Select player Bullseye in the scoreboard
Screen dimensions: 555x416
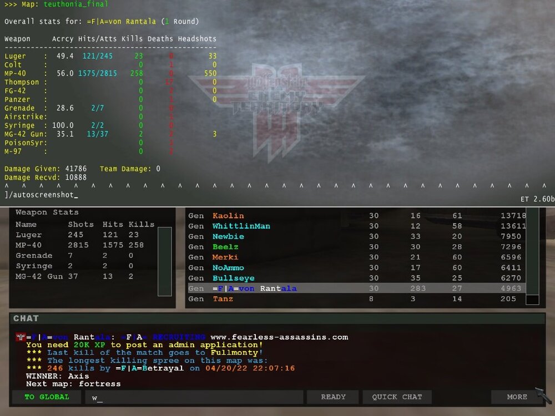point(357,278)
